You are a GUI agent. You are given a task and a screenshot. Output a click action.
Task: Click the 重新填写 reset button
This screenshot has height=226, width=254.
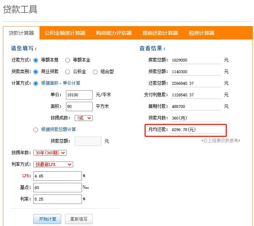79,219
